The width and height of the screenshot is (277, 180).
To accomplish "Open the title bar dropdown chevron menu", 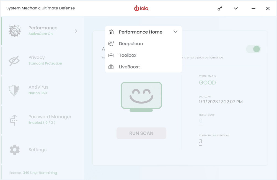I will pyautogui.click(x=236, y=8).
